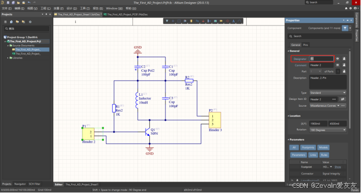Click the compile project icon in Projects panel
The image size is (361, 193).
point(11,22)
